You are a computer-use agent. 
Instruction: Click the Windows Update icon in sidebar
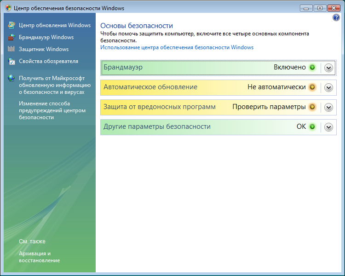pyautogui.click(x=11, y=25)
